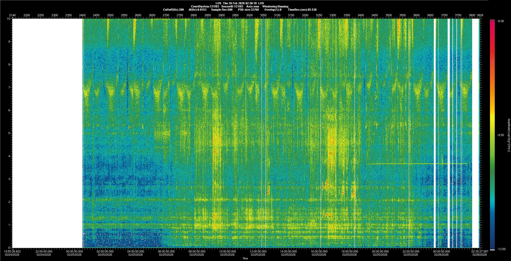511x261 pixels.
Task: Click the -6.00 colorbar maximum label
Action: point(501,21)
